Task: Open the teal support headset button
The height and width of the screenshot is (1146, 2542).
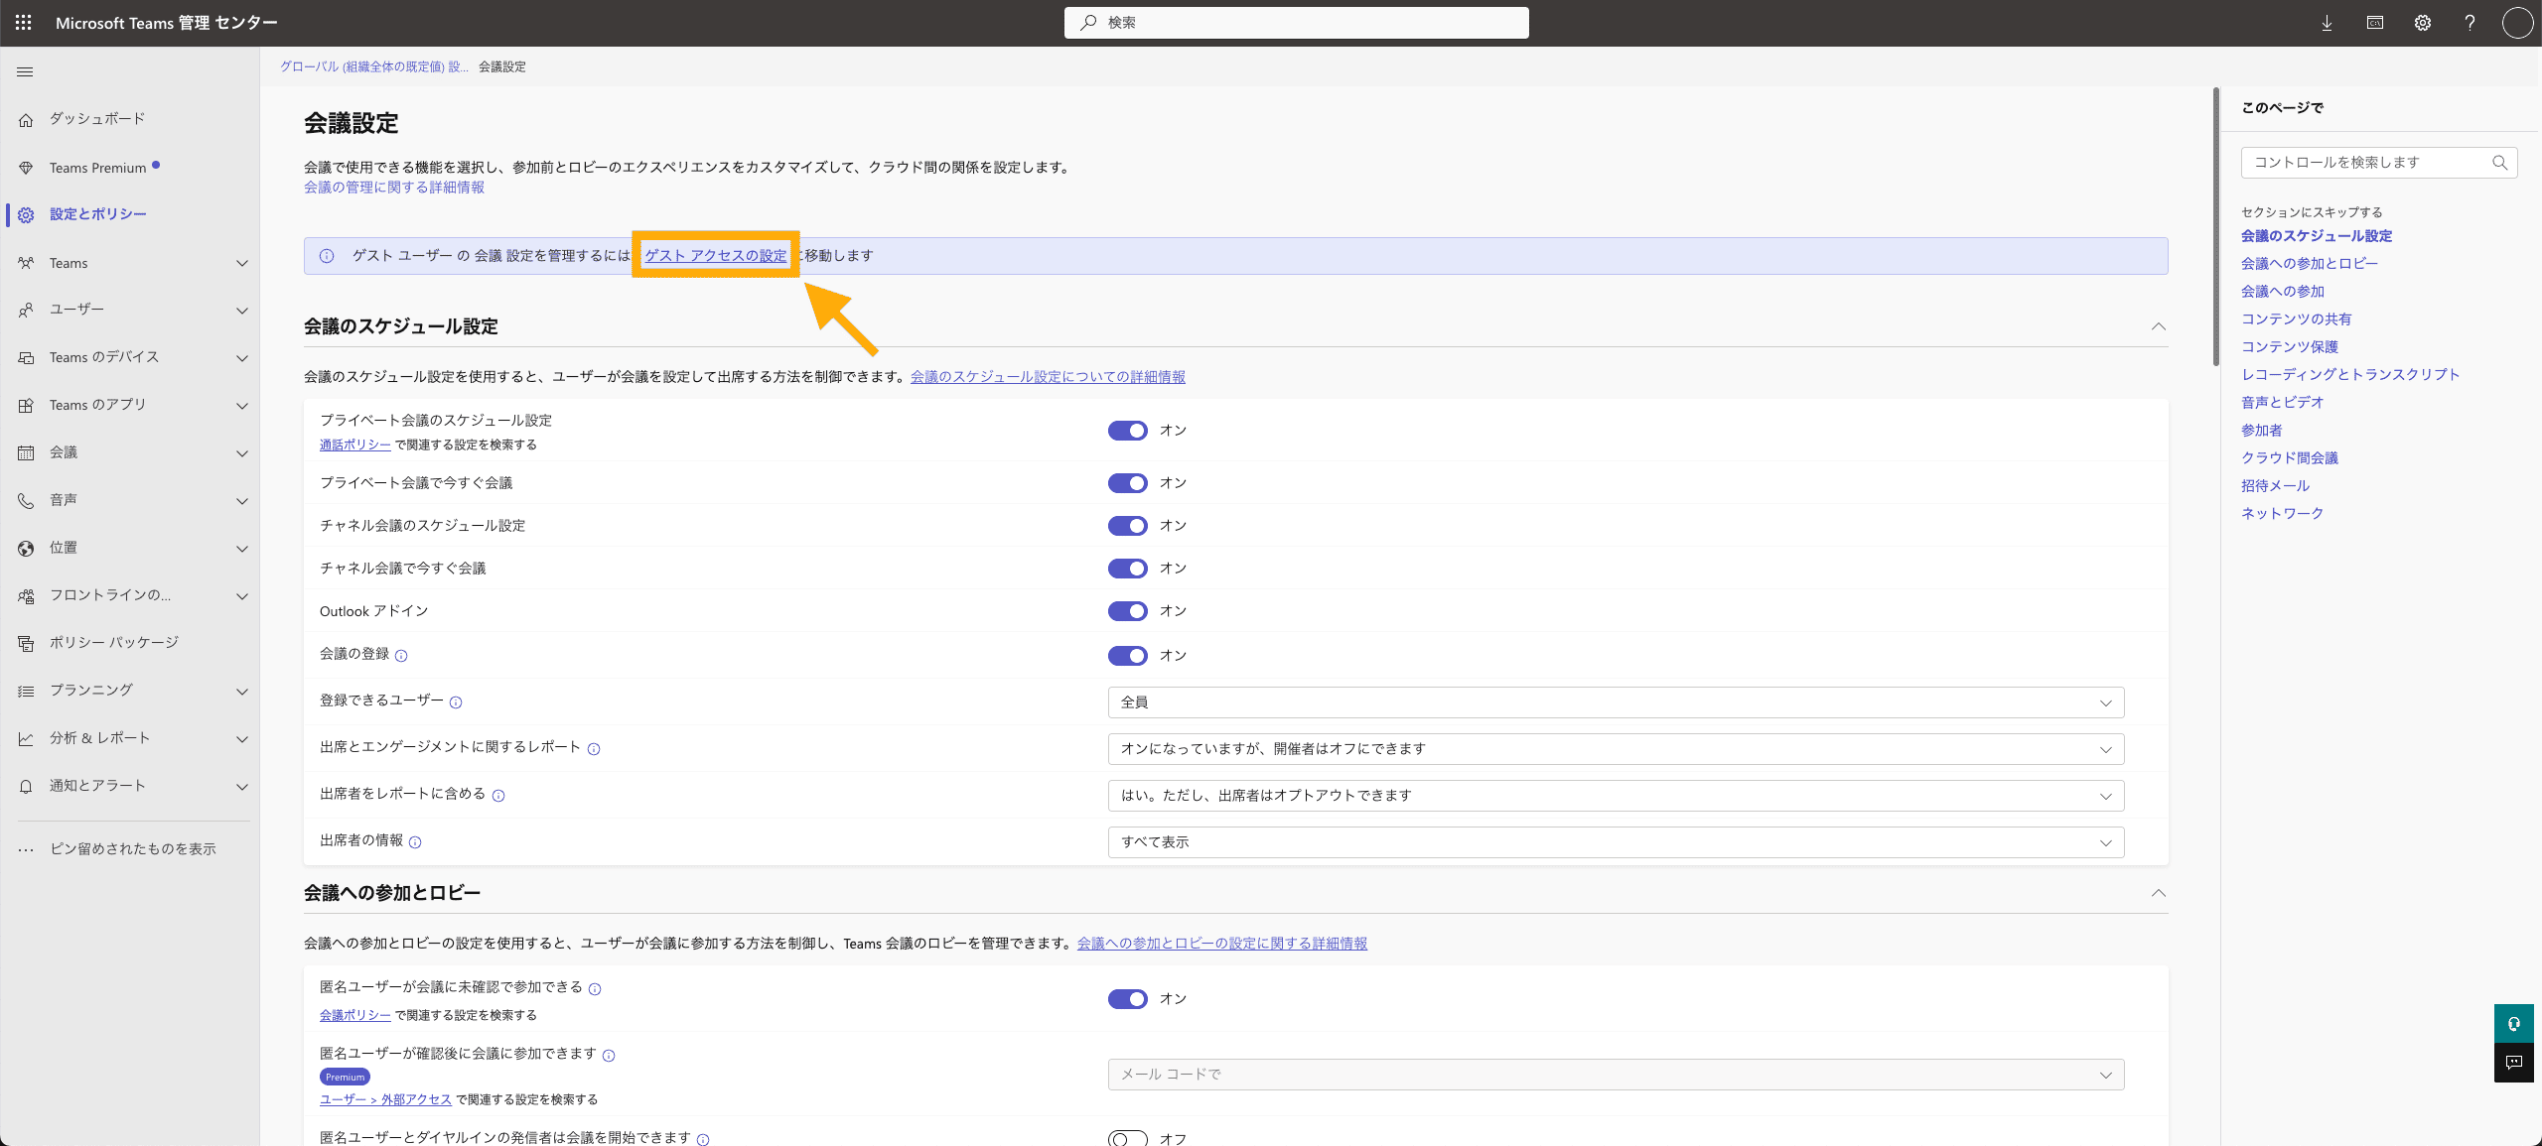Action: [x=2513, y=1023]
